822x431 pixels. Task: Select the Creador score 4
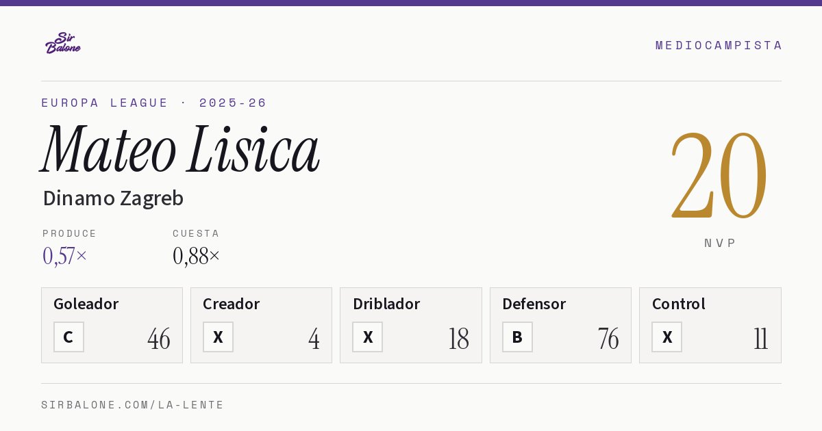point(314,339)
